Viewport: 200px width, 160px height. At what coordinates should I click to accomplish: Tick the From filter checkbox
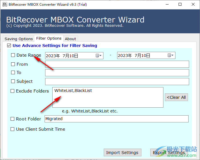click(x=13, y=64)
